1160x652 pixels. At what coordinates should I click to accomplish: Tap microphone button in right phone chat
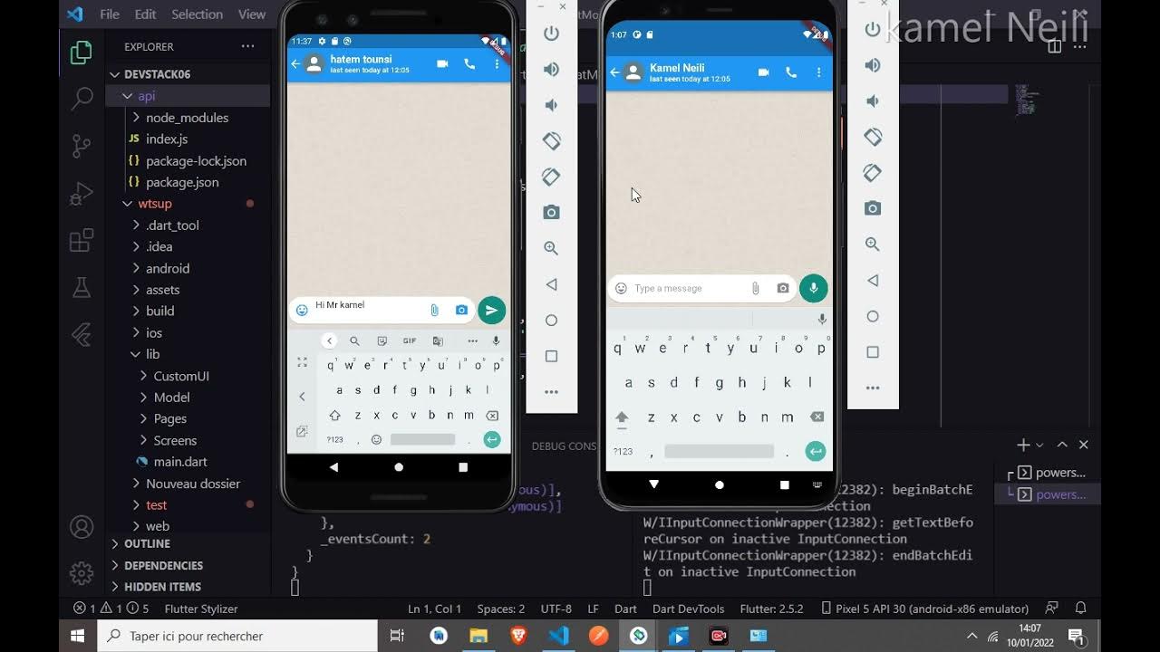coord(814,288)
